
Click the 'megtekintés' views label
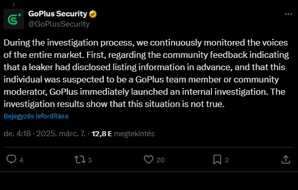coord(134,134)
